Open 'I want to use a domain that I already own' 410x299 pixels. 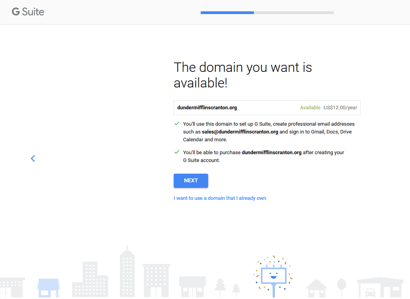[x=220, y=198]
